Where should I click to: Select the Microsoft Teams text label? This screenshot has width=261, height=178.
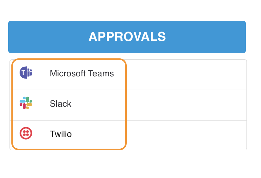(82, 74)
